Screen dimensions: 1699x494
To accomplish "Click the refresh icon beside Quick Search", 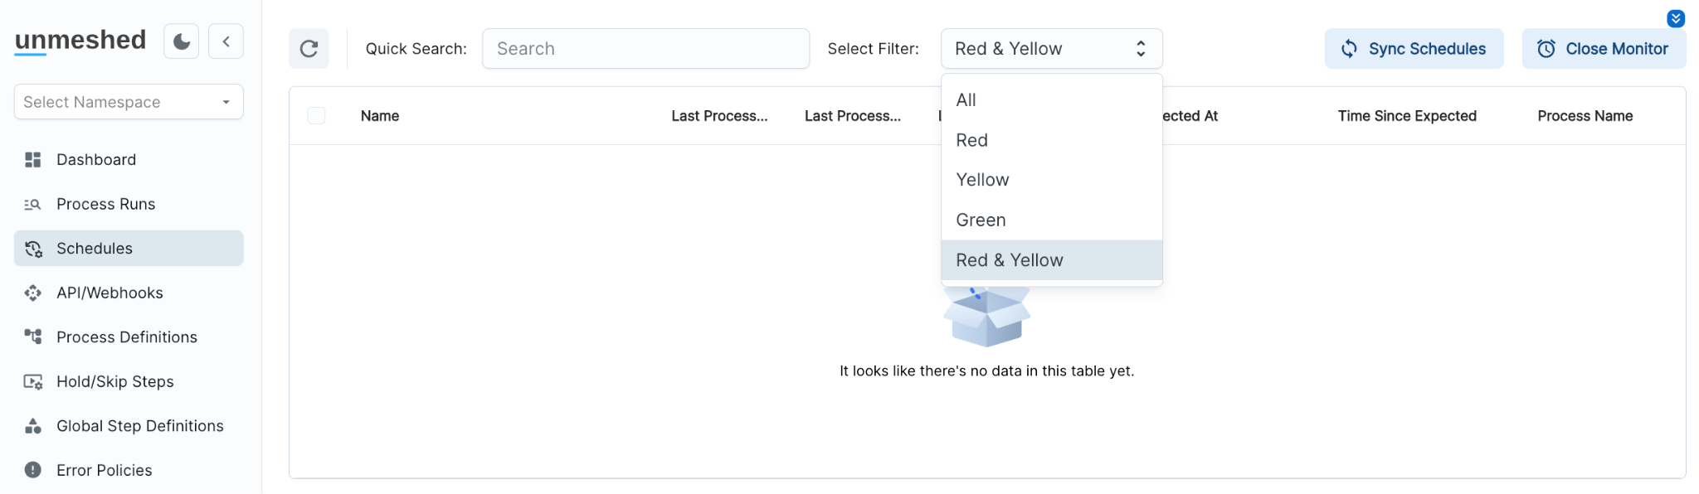I will 309,49.
